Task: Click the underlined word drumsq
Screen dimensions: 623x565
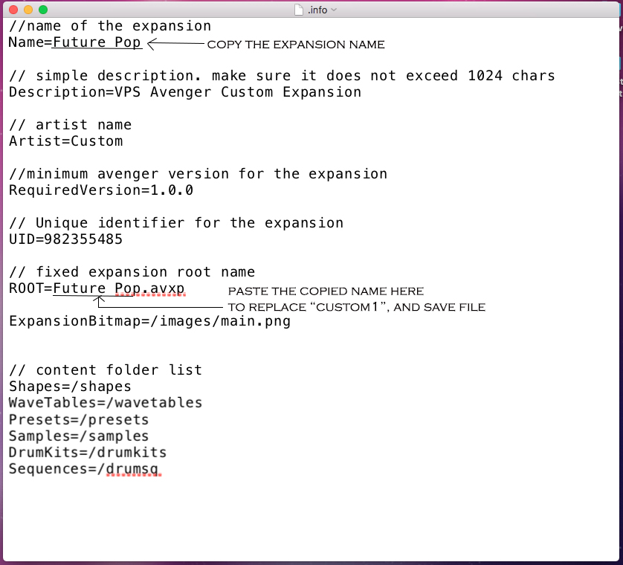Action: click(133, 469)
